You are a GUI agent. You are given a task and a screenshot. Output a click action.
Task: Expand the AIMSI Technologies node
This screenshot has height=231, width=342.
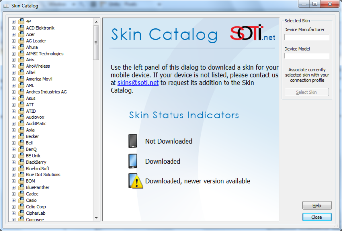point(14,54)
